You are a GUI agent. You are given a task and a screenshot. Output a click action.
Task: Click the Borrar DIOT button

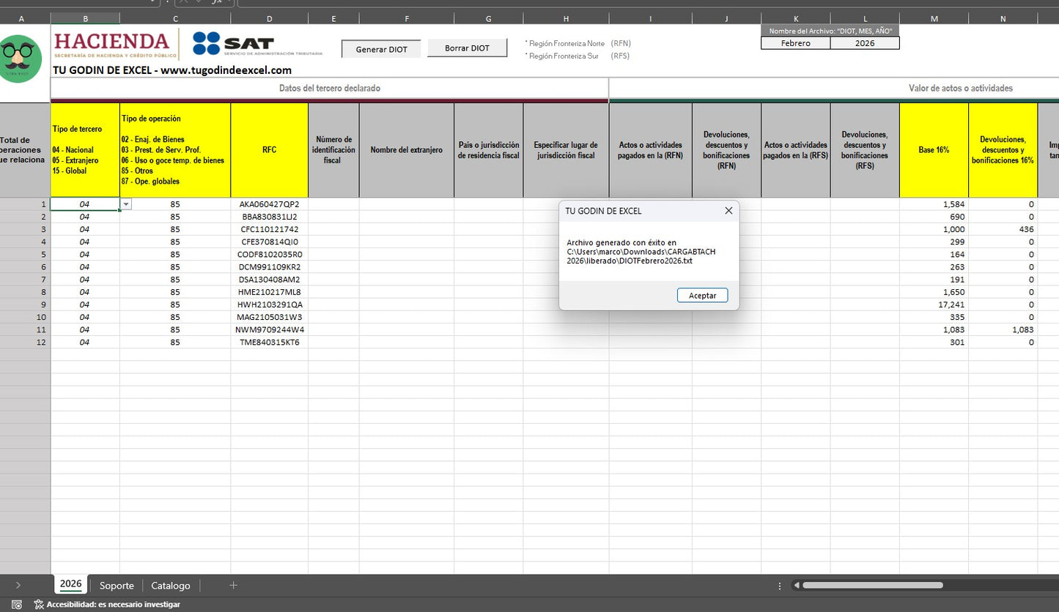tap(467, 48)
